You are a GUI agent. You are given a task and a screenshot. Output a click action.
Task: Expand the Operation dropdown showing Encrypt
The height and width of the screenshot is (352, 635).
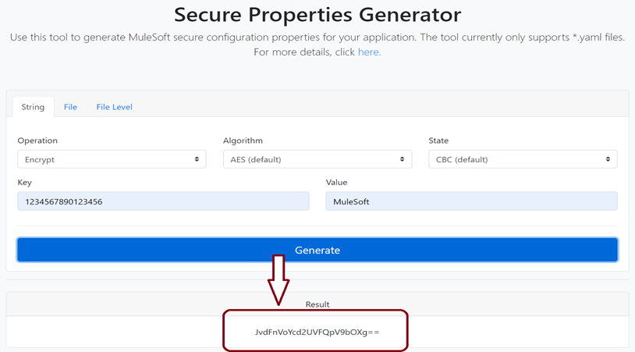[x=112, y=159]
